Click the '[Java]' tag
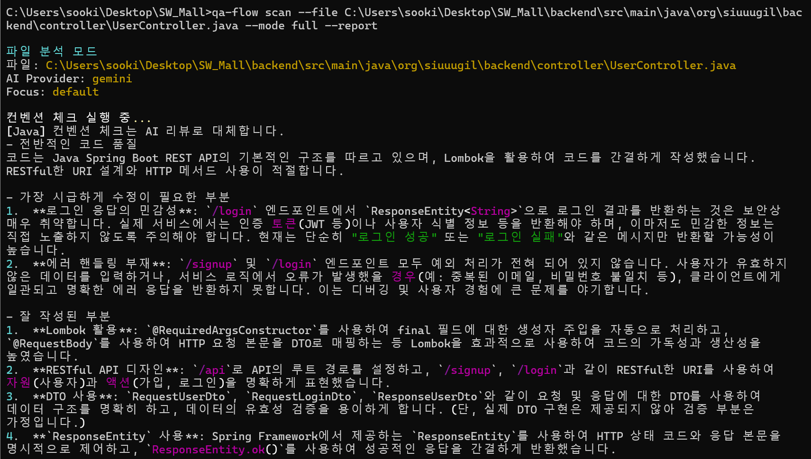This screenshot has height=459, width=811. (x=26, y=131)
